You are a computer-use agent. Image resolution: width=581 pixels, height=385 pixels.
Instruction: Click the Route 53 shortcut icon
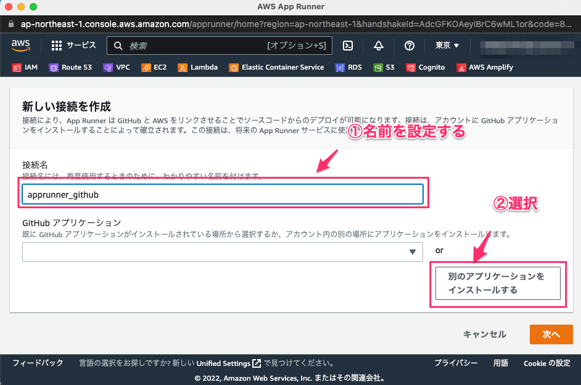(x=54, y=68)
